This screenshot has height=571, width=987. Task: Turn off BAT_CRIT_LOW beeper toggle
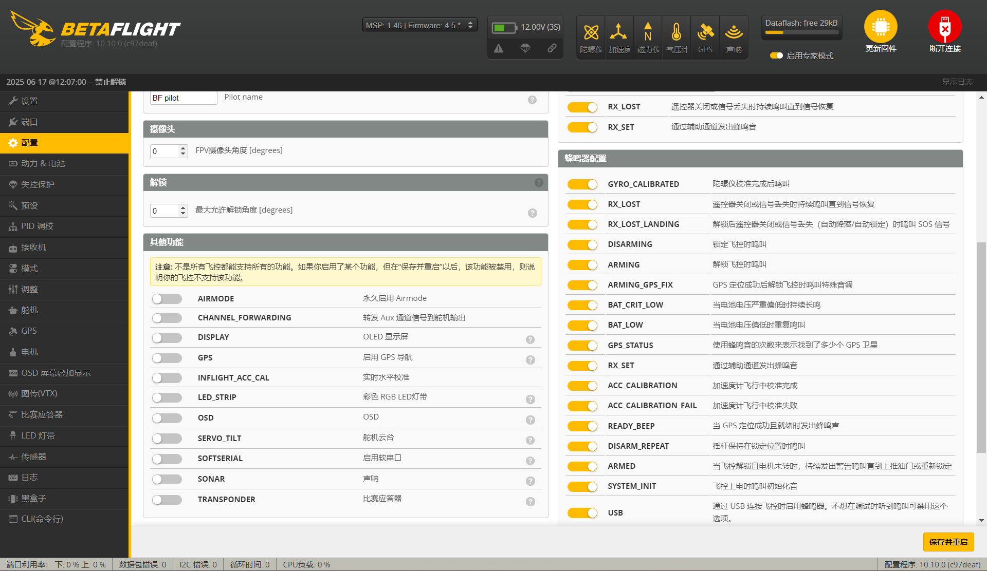(x=582, y=305)
